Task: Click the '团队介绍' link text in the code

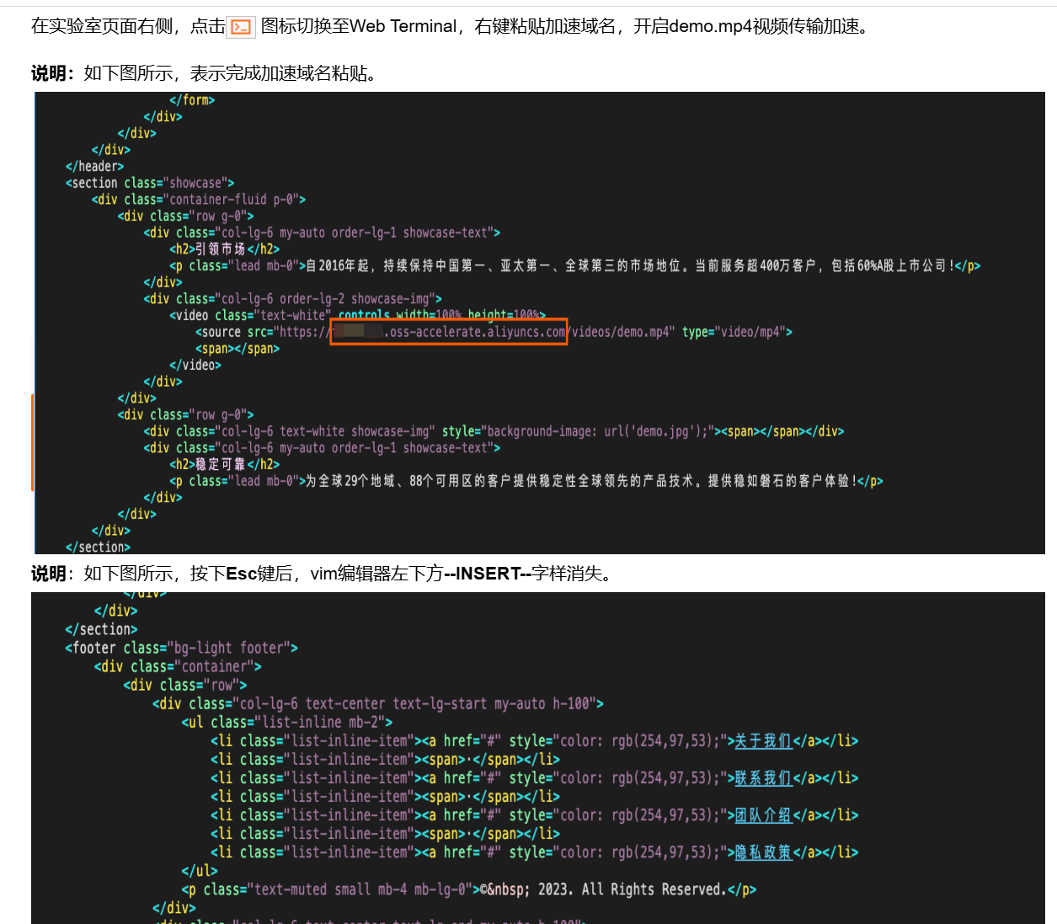Action: point(763,815)
